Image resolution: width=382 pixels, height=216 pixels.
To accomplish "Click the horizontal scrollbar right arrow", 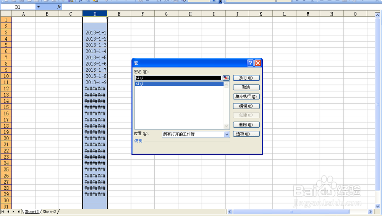I will point(371,212).
